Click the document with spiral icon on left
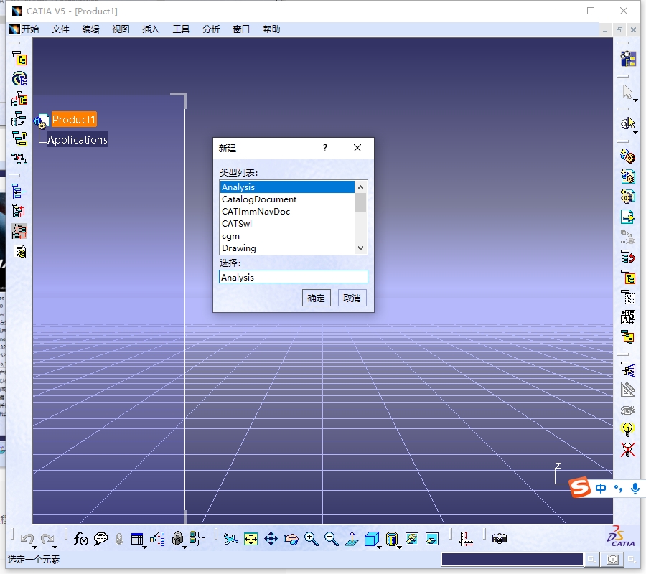The height and width of the screenshot is (574, 646). tap(19, 252)
